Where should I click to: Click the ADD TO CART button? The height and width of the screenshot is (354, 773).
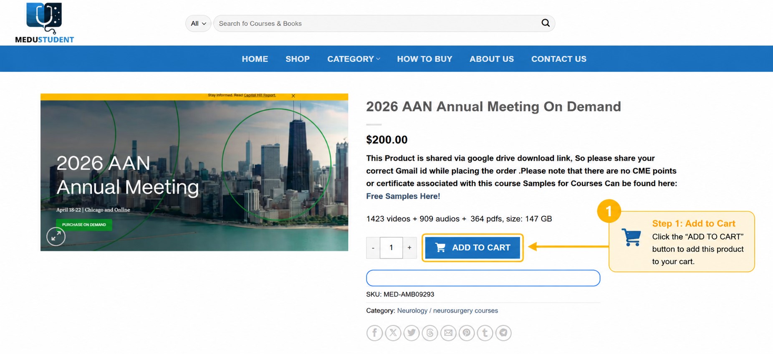click(472, 248)
